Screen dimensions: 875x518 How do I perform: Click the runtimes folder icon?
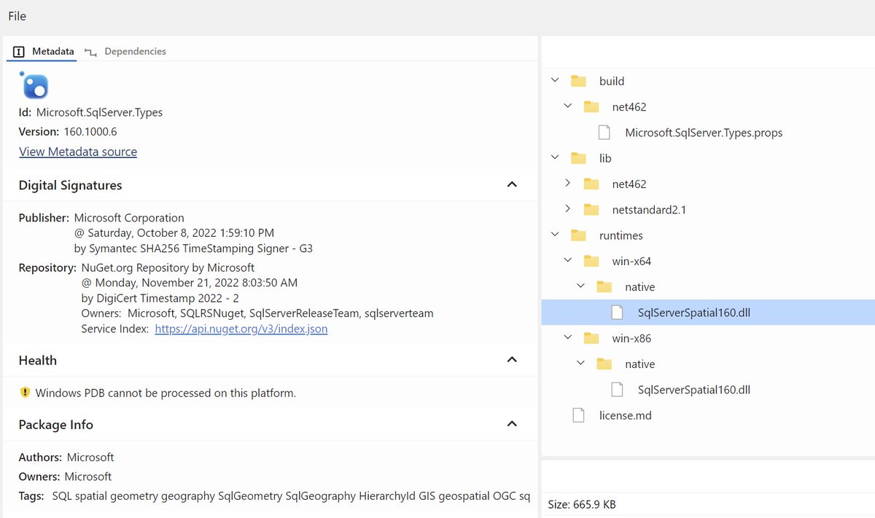tap(579, 235)
